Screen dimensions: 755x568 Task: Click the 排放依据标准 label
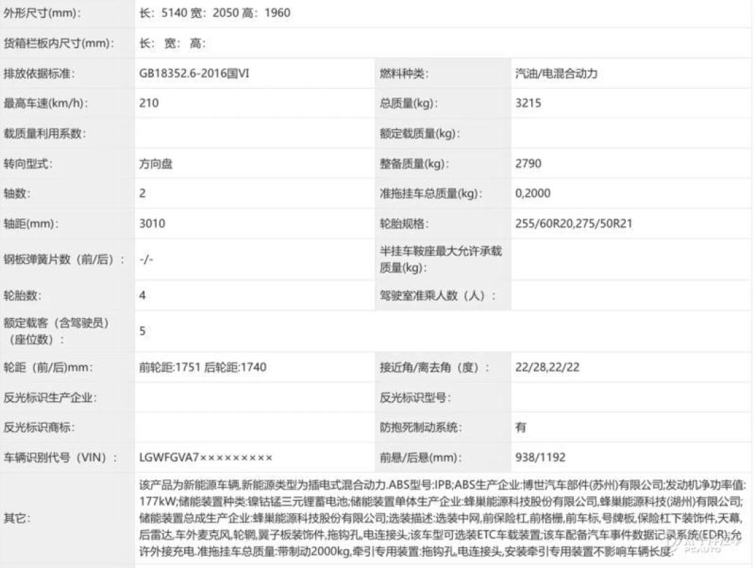pos(39,73)
